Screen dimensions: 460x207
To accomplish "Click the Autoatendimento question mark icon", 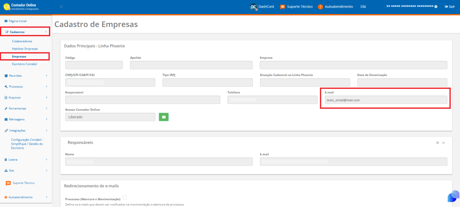I will tap(321, 7).
